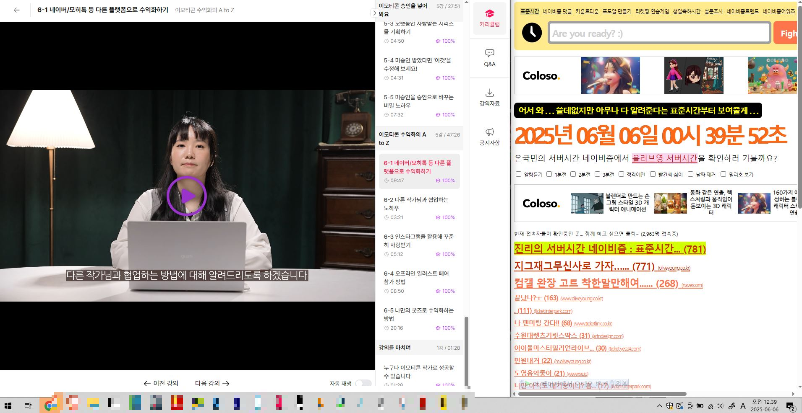Screen dimensions: 802x413
Task: Open the 네이비즘트렌드 menu link
Action: click(742, 11)
